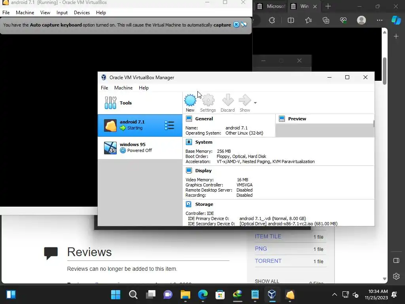Open Input menu in android 7.1 VM window

[x=62, y=13]
